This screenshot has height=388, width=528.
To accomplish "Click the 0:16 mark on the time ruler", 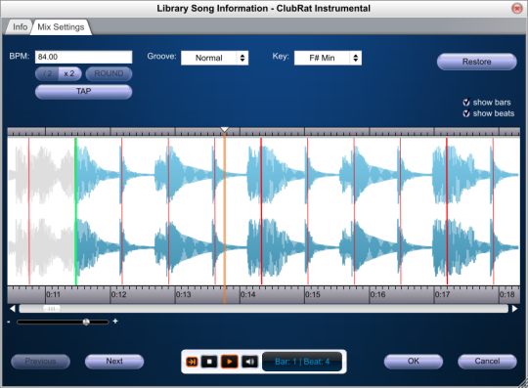I will [x=377, y=295].
